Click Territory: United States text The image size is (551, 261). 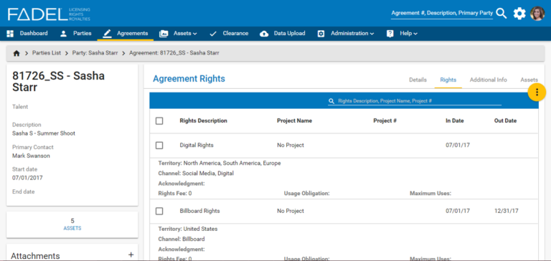[188, 229]
